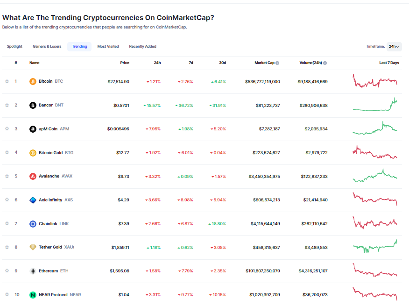This screenshot has height=306, width=409.
Task: Switch to the Spotlight tab
Action: (14, 46)
